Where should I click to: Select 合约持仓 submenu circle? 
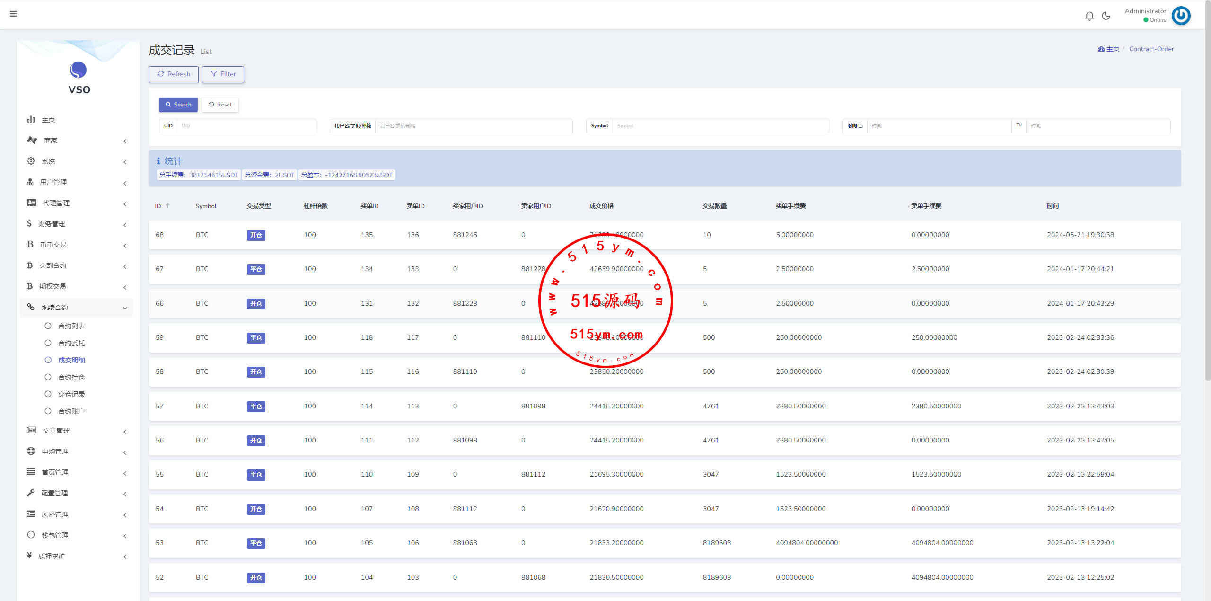(x=48, y=377)
